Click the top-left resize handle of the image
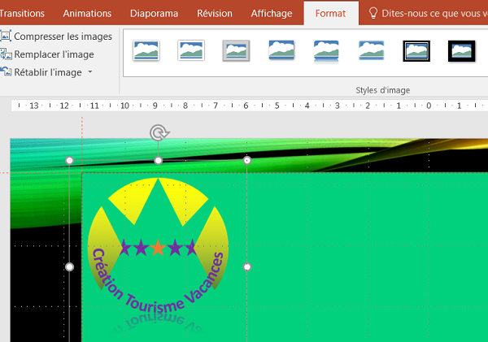 [x=69, y=160]
